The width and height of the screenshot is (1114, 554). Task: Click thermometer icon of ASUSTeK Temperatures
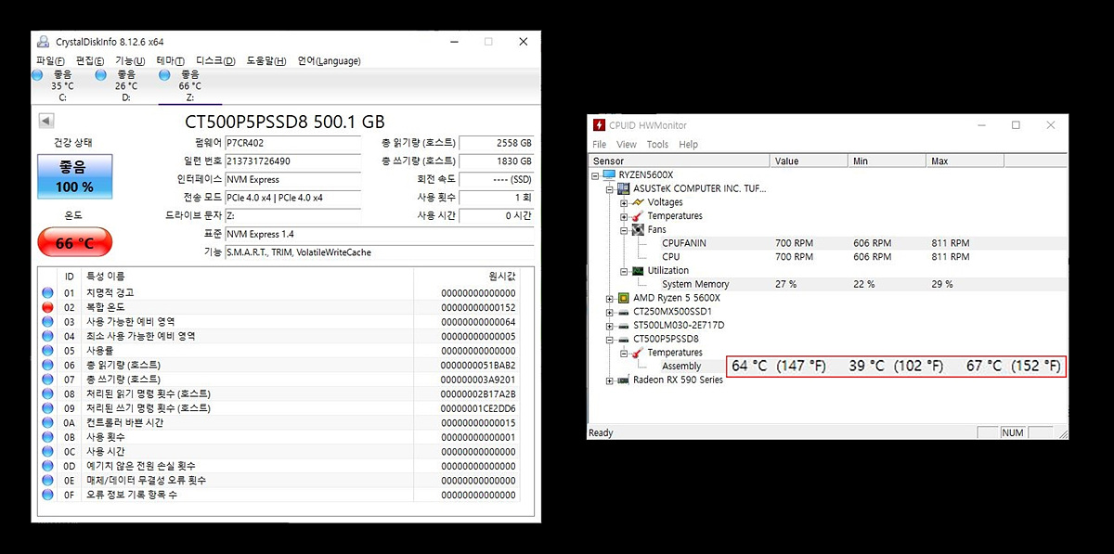638,216
